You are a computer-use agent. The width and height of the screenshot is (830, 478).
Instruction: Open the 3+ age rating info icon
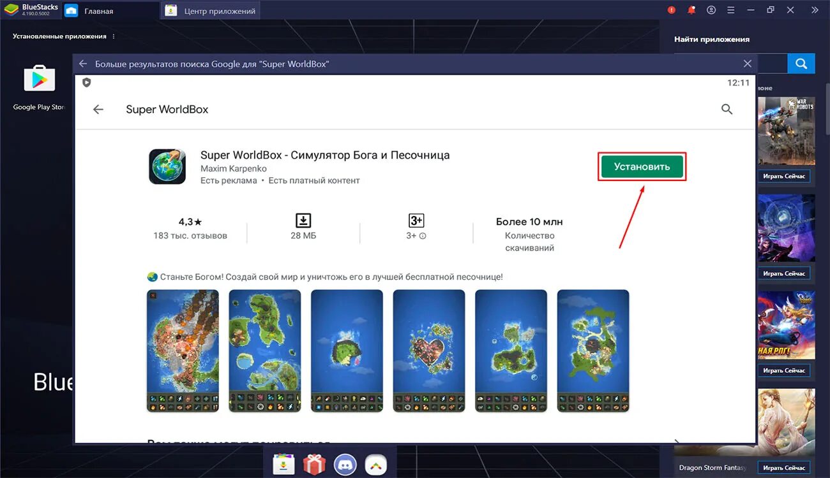pos(423,236)
